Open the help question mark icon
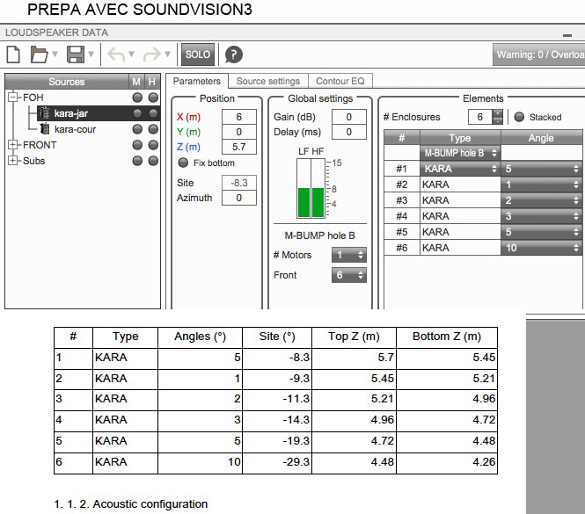The image size is (585, 514). pyautogui.click(x=233, y=54)
